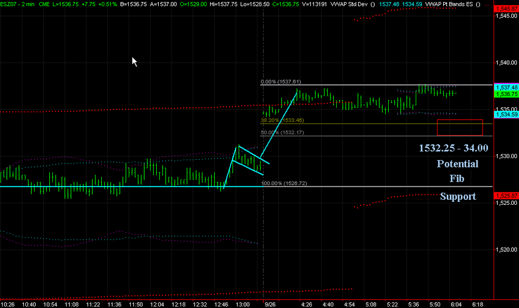
Task: Click the "50.00% (1532.17)" Fibonacci label
Action: (282, 133)
